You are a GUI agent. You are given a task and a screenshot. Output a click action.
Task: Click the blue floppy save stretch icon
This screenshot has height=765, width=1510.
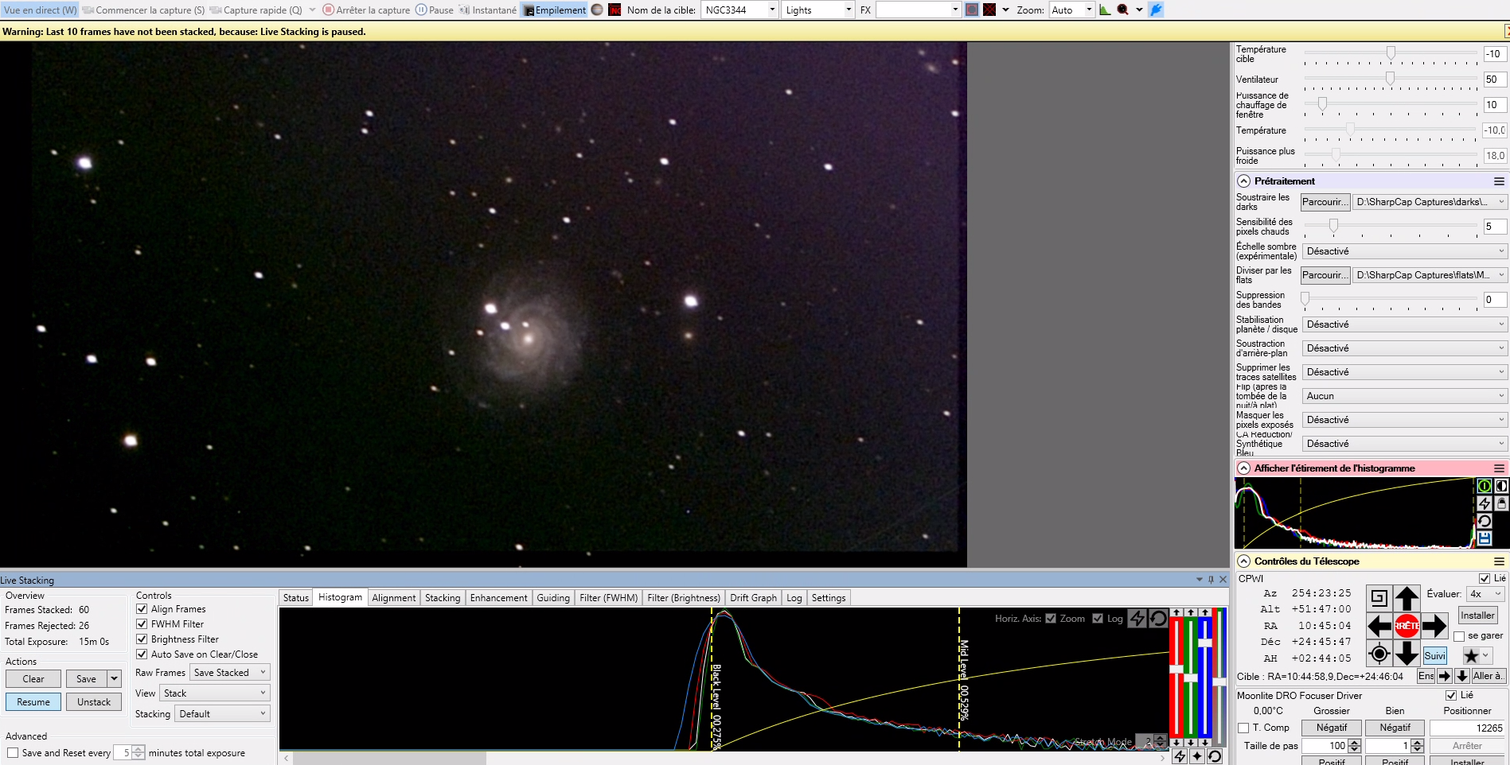(x=1485, y=538)
